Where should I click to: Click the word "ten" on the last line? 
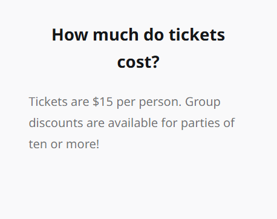[x=38, y=144]
